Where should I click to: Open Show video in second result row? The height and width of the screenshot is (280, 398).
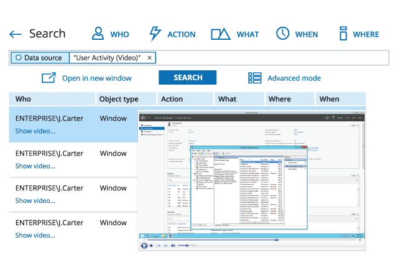[x=35, y=166]
